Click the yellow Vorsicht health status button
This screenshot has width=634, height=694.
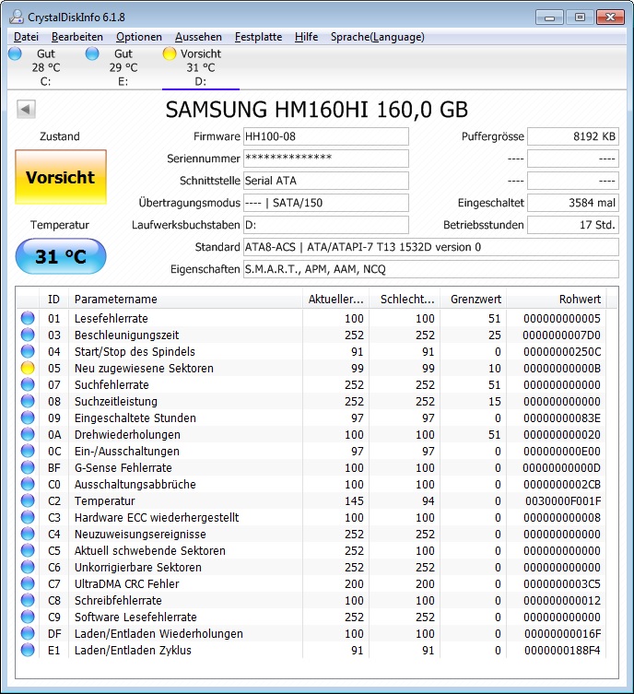(x=61, y=177)
